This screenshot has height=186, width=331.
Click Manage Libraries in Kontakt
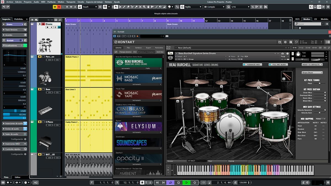[x=125, y=52]
